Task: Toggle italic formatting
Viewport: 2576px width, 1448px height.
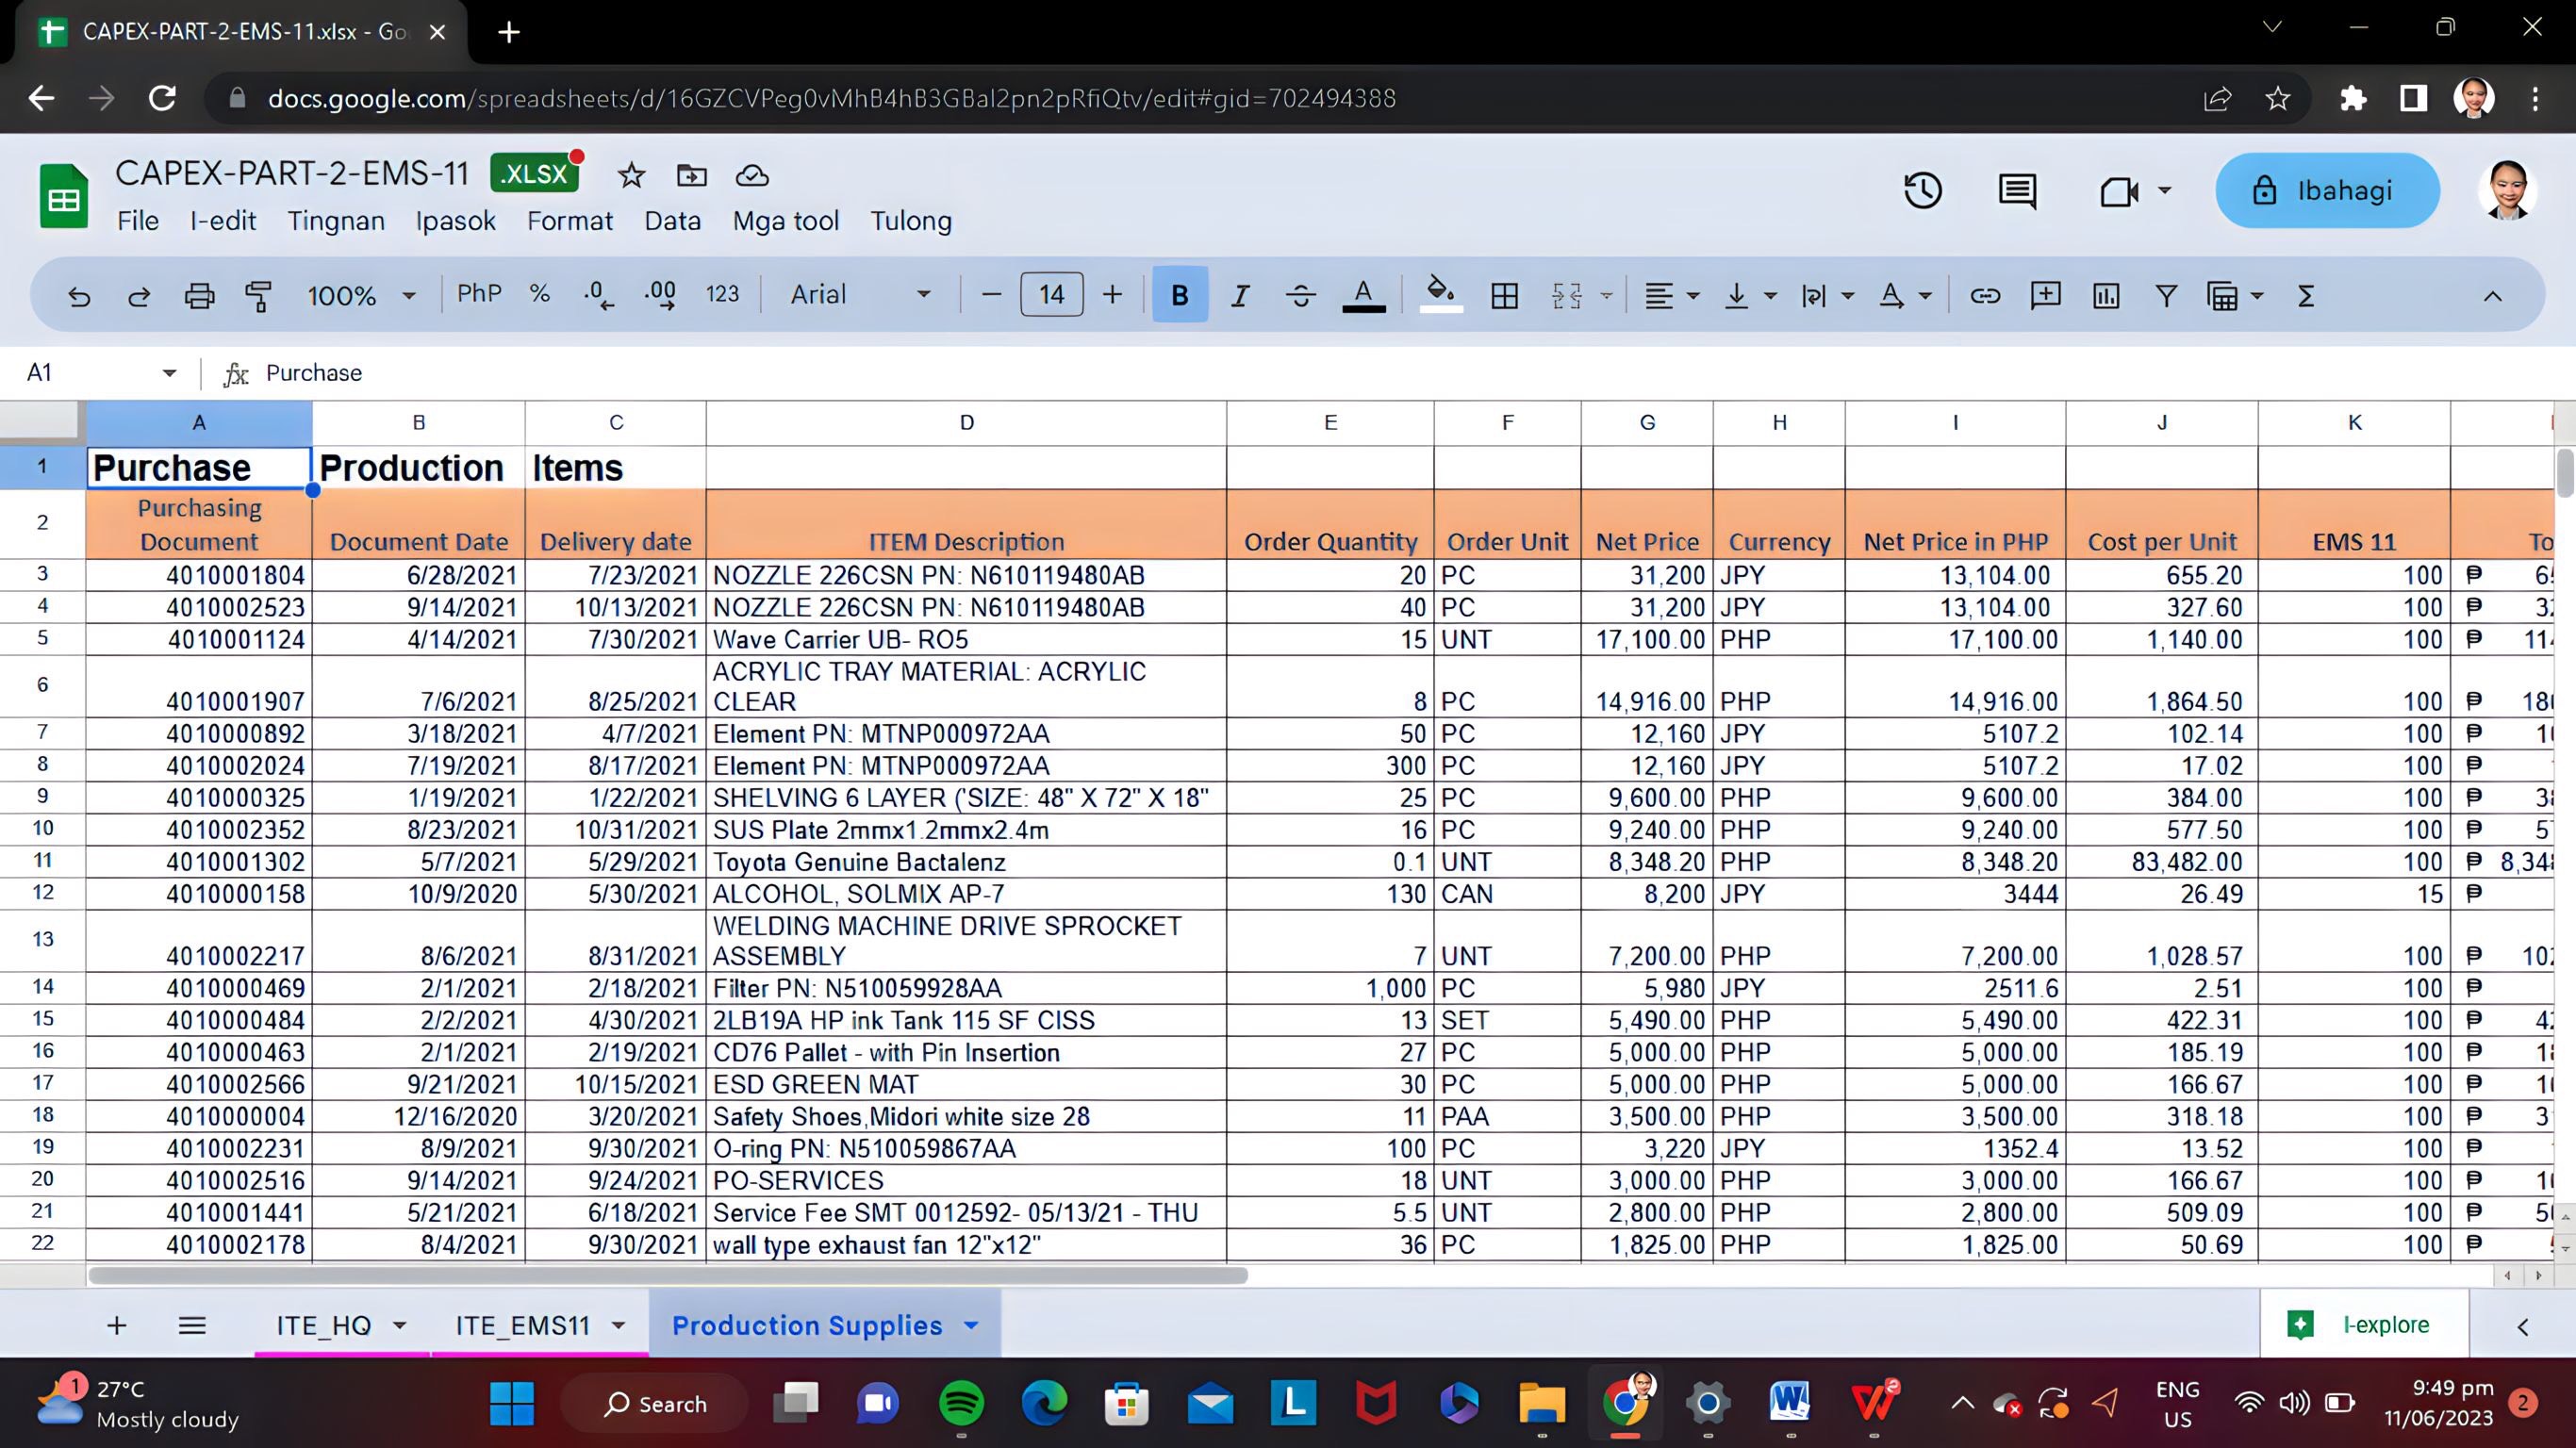Action: pyautogui.click(x=1240, y=295)
